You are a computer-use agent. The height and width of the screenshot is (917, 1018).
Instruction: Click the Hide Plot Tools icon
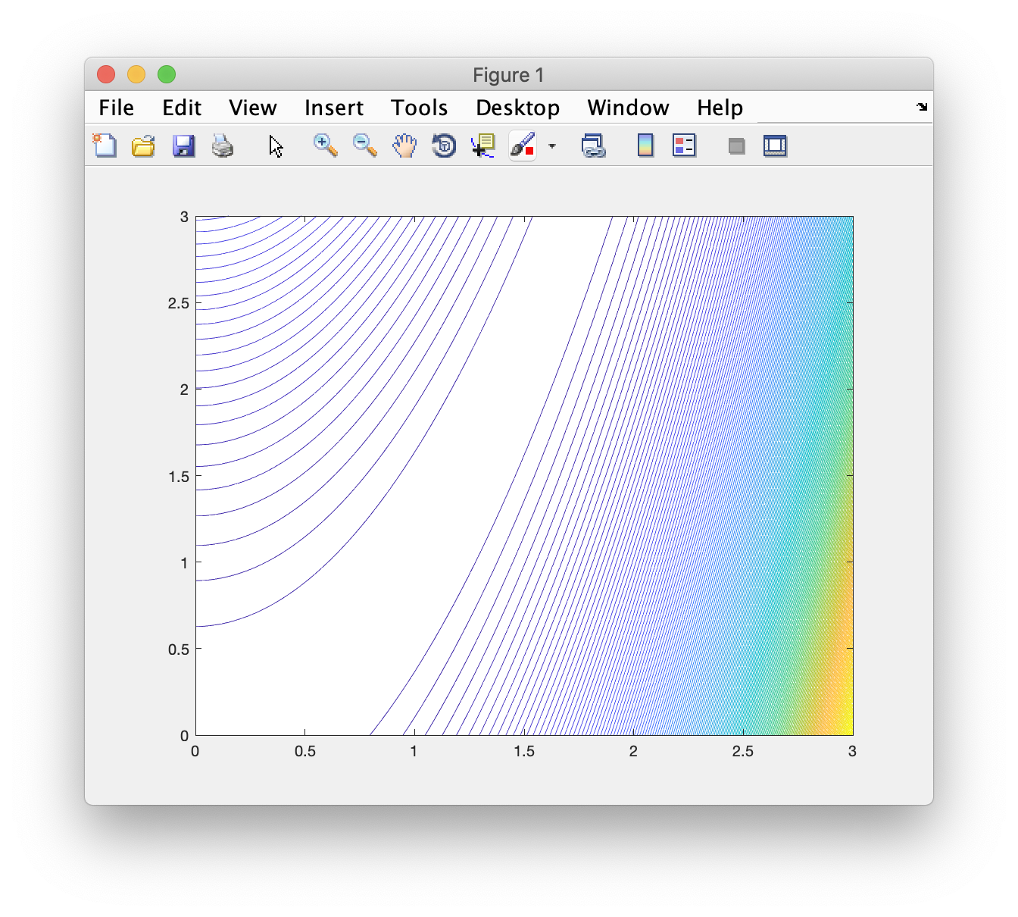[x=737, y=146]
